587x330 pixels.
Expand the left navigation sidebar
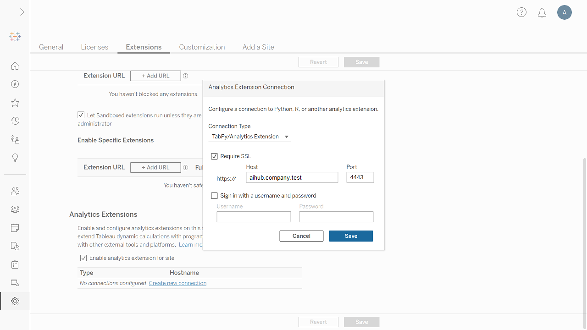[22, 12]
